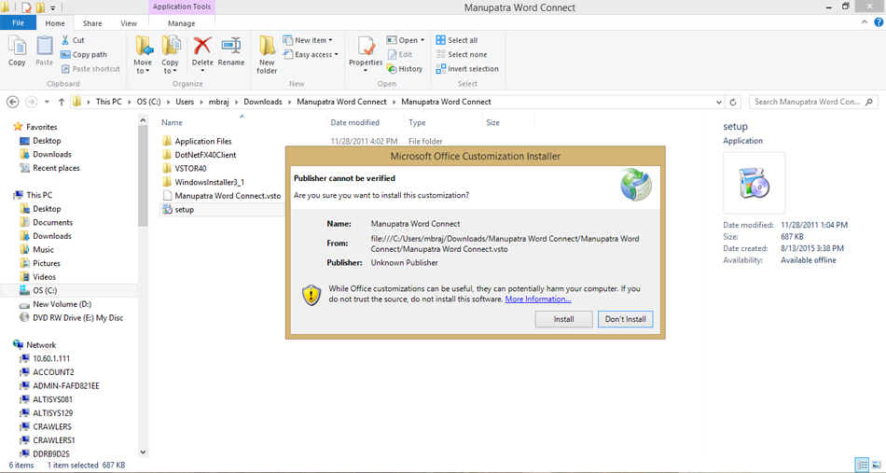The image size is (886, 473).
Task: Click mbraj in the address breadcrumb
Action: (218, 102)
